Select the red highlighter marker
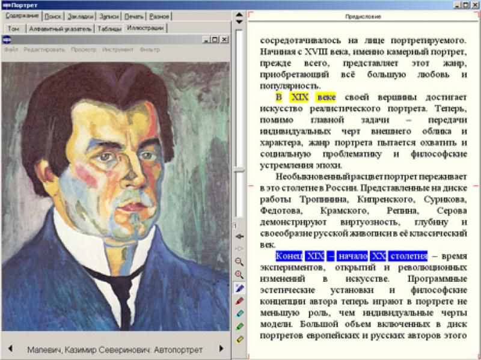The image size is (481, 360). point(239,301)
